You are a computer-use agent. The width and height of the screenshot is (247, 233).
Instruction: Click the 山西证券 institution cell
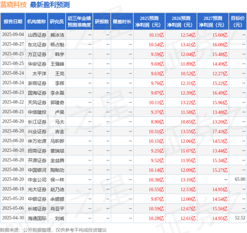point(37,35)
